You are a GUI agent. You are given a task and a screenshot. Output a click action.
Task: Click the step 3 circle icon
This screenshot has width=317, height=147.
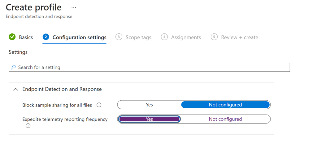coord(119,37)
